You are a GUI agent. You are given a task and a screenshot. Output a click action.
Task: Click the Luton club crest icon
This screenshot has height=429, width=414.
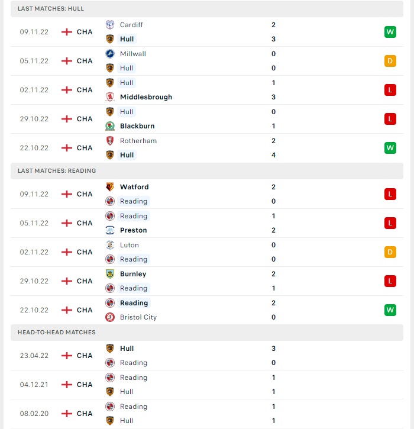(x=110, y=245)
